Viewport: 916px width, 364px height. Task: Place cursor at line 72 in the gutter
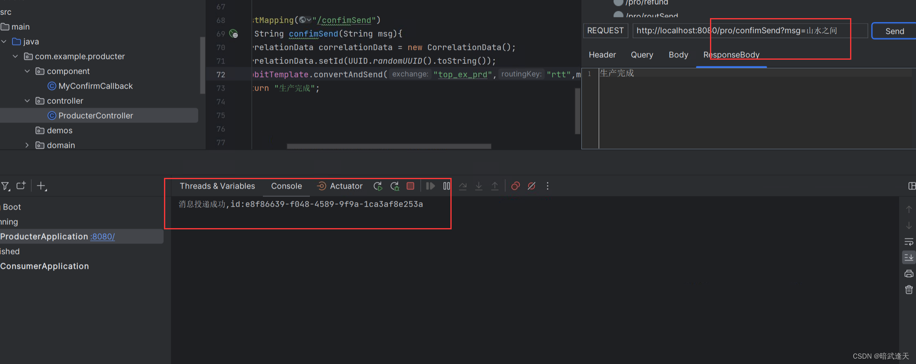pos(221,75)
